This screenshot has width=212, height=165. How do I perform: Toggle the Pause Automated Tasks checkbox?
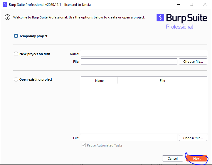click(84, 145)
